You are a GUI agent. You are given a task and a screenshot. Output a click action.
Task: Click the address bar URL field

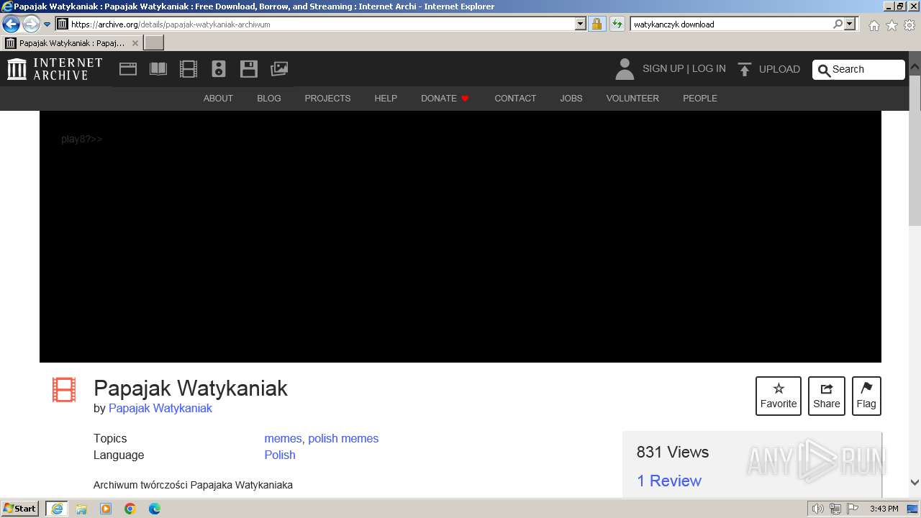click(x=321, y=24)
